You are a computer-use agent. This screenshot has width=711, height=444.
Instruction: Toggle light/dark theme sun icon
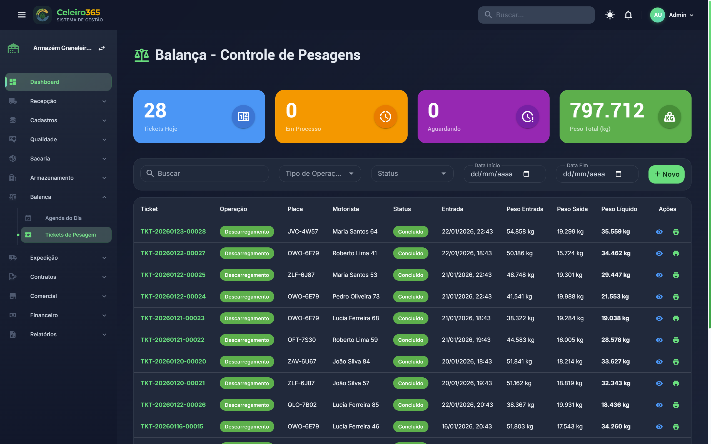click(x=610, y=15)
